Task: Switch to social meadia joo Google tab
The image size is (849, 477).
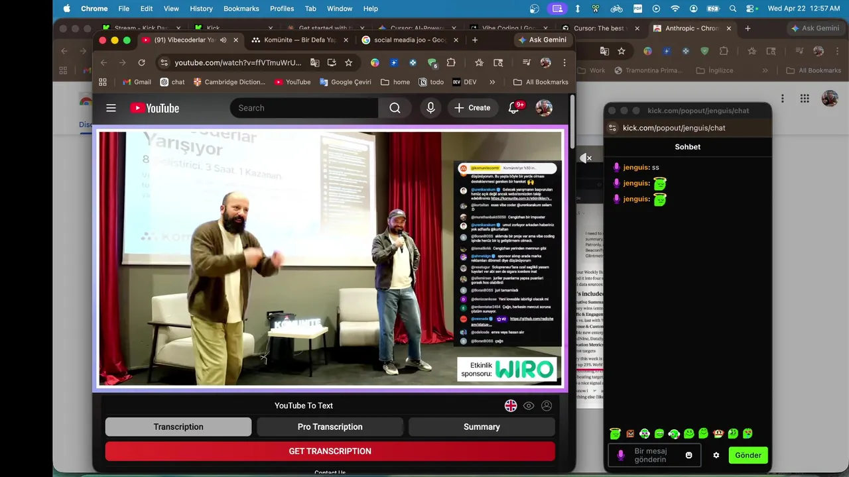Action: [x=409, y=40]
